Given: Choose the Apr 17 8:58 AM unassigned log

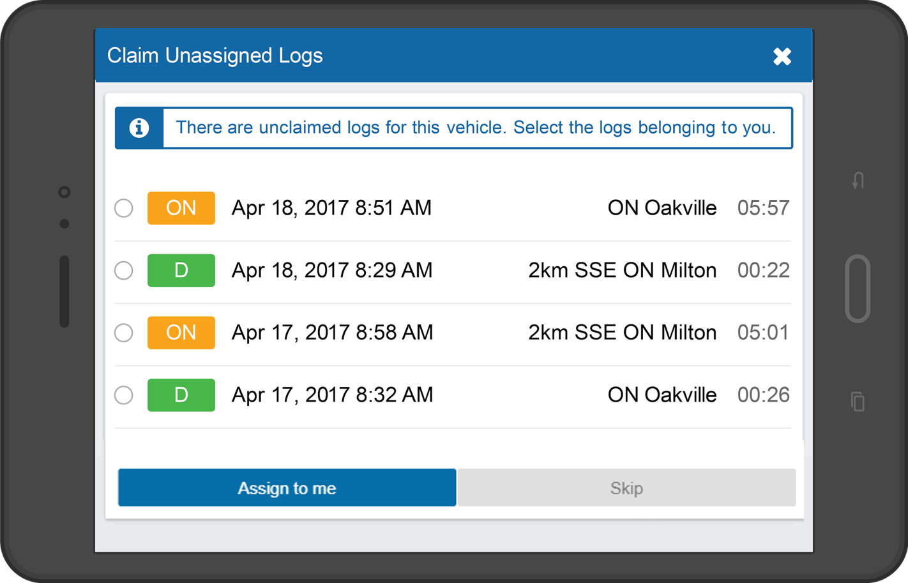Looking at the screenshot, I should 123,332.
